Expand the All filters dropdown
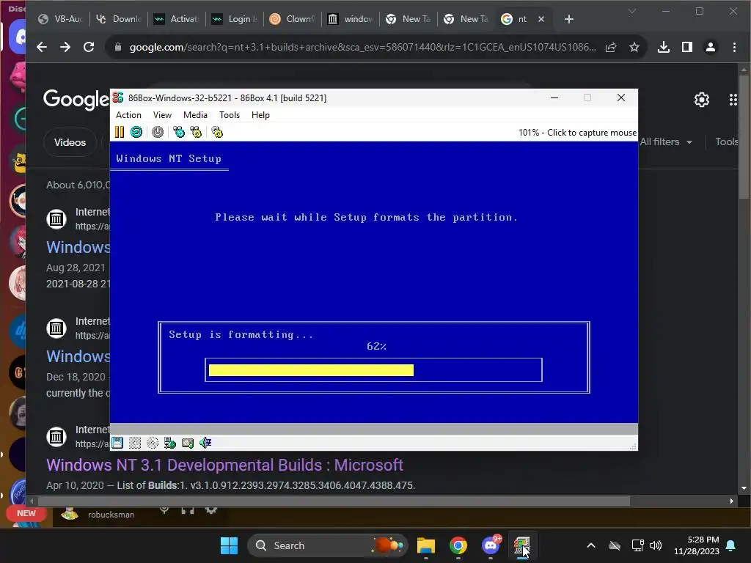The width and height of the screenshot is (751, 563). pos(666,141)
